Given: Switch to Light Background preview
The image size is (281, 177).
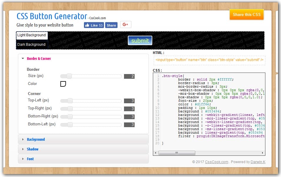Looking at the screenshot, I should 32,35.
